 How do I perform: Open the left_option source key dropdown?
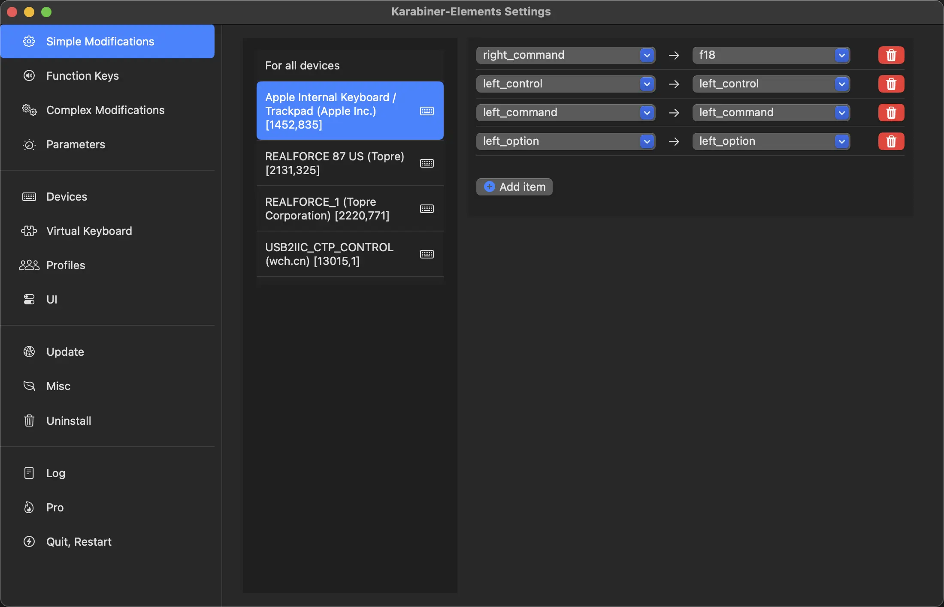[x=566, y=141]
